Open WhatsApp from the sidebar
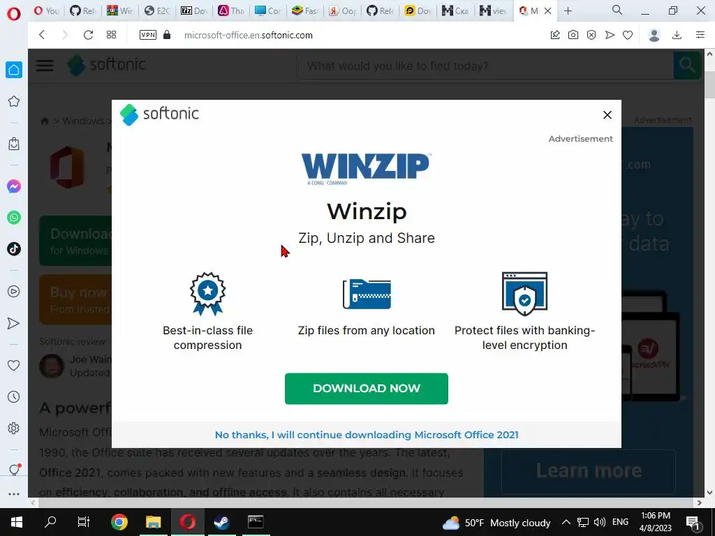Viewport: 715px width, 536px height. [x=14, y=218]
